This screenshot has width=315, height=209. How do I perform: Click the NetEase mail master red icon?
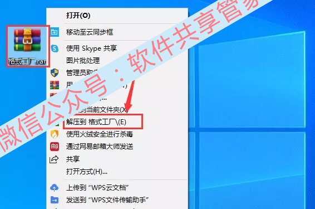coord(55,146)
